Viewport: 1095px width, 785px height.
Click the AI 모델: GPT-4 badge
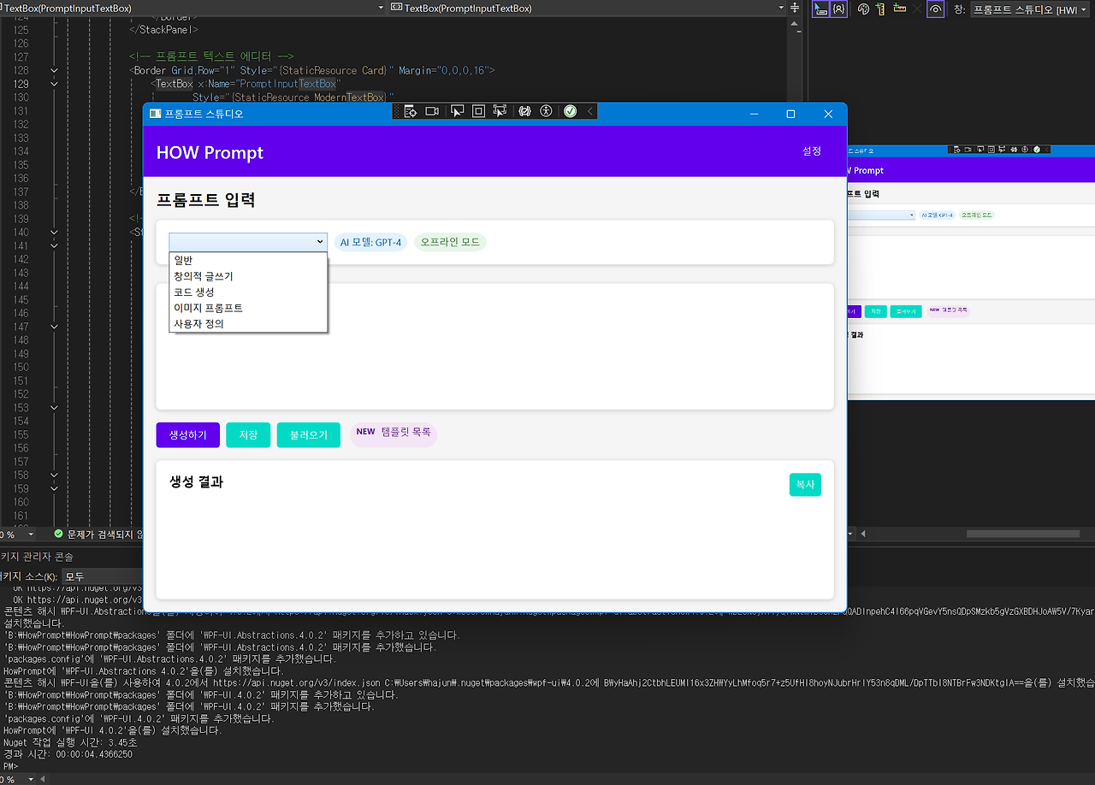[x=370, y=242]
